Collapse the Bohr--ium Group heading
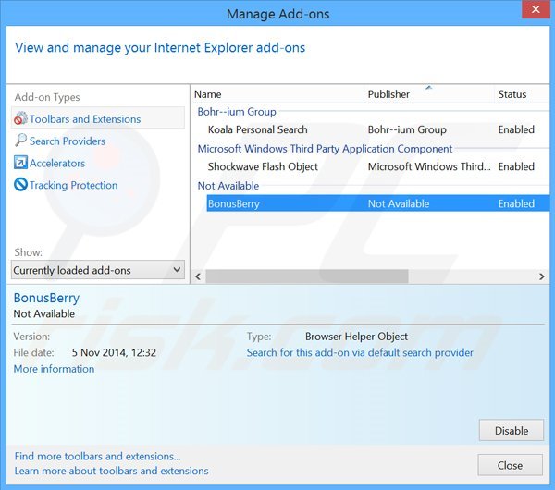 [237, 112]
